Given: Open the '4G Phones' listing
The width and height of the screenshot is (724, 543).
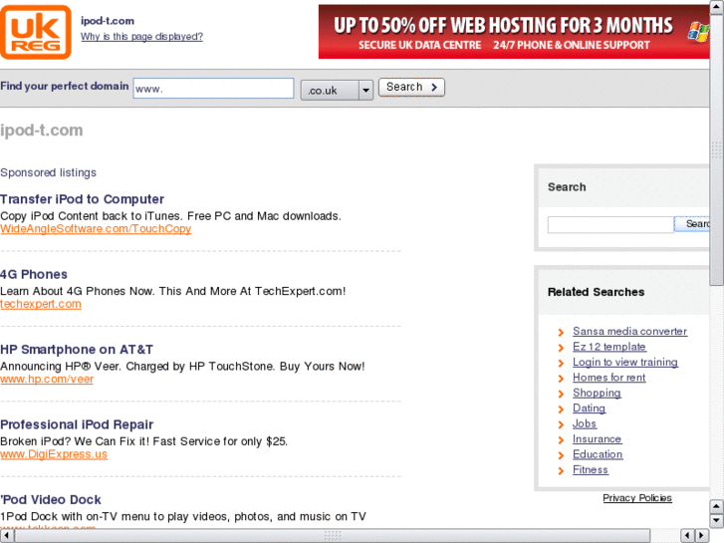Looking at the screenshot, I should (x=34, y=275).
